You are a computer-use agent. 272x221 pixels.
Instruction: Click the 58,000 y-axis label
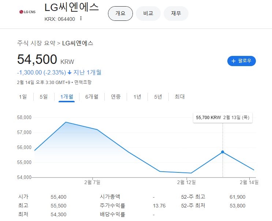click(24, 118)
